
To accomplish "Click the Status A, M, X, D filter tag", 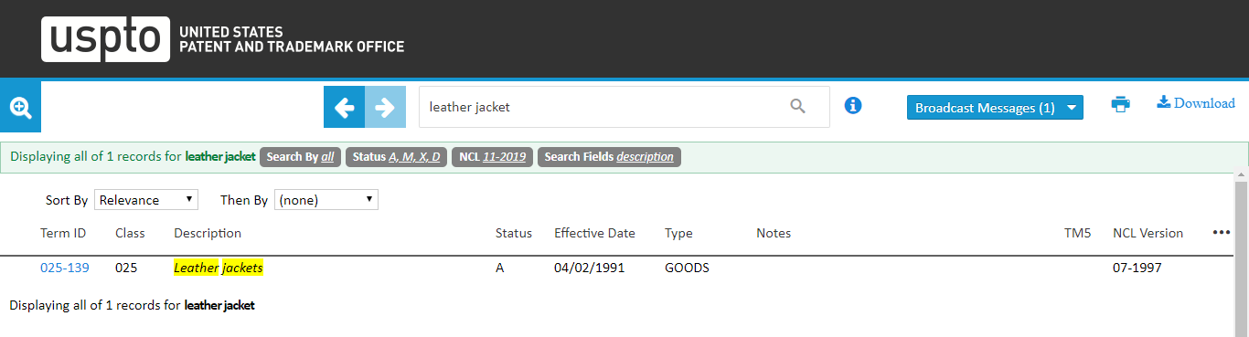I will 396,157.
